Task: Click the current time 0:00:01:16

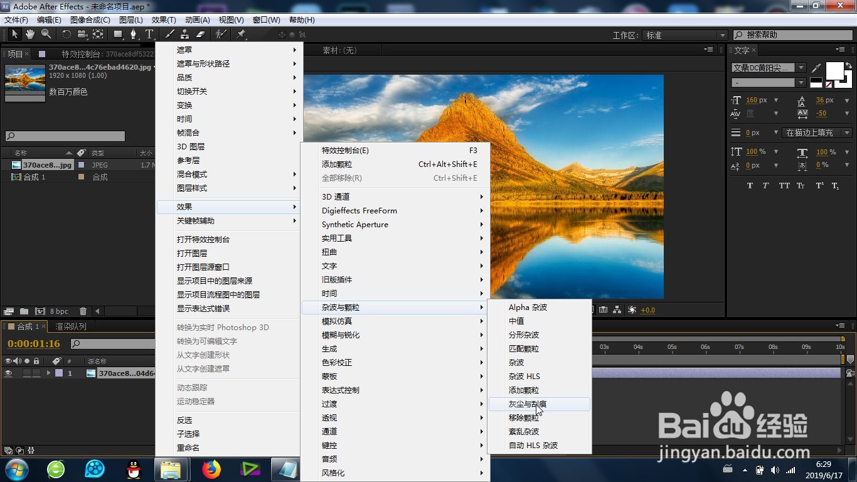Action: coord(34,343)
